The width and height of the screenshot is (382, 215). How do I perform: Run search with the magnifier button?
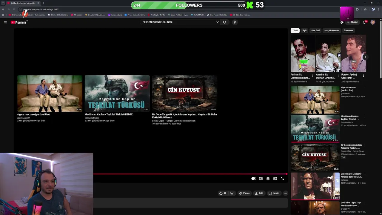tap(225, 22)
